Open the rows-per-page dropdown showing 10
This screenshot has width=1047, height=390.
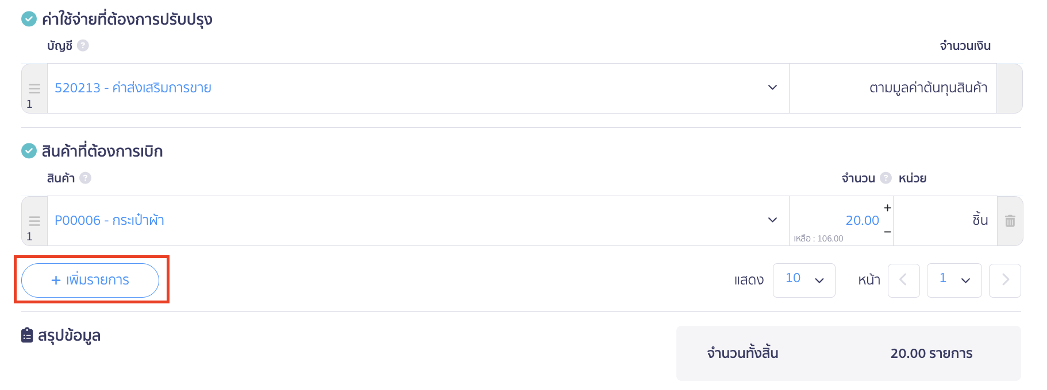(x=803, y=280)
